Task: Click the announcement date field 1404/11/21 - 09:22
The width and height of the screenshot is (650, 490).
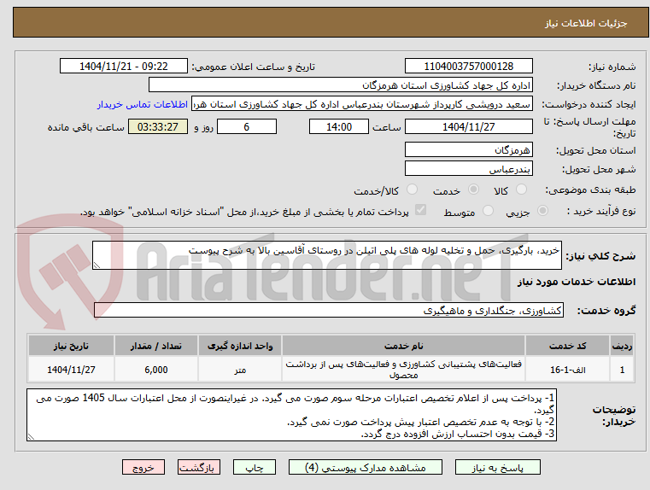Action: (x=124, y=67)
